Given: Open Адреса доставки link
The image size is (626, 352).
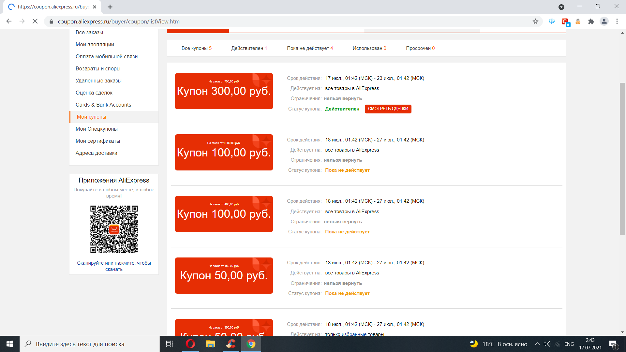Looking at the screenshot, I should point(97,153).
